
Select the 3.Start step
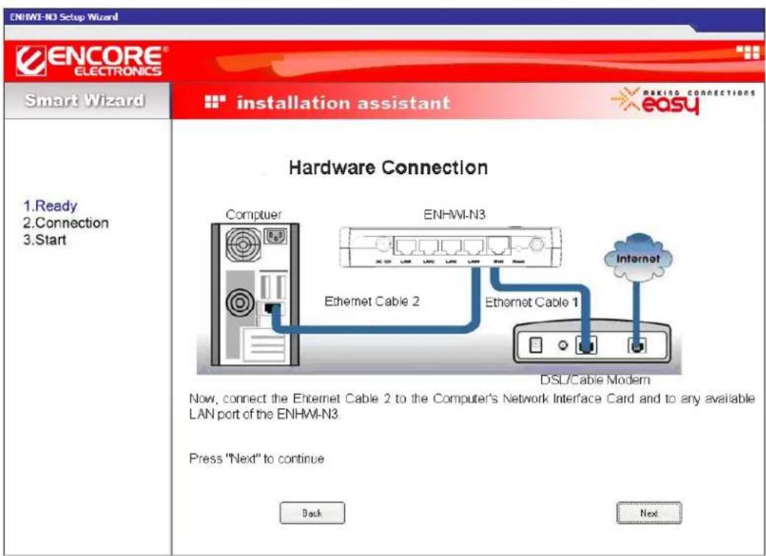coord(44,239)
